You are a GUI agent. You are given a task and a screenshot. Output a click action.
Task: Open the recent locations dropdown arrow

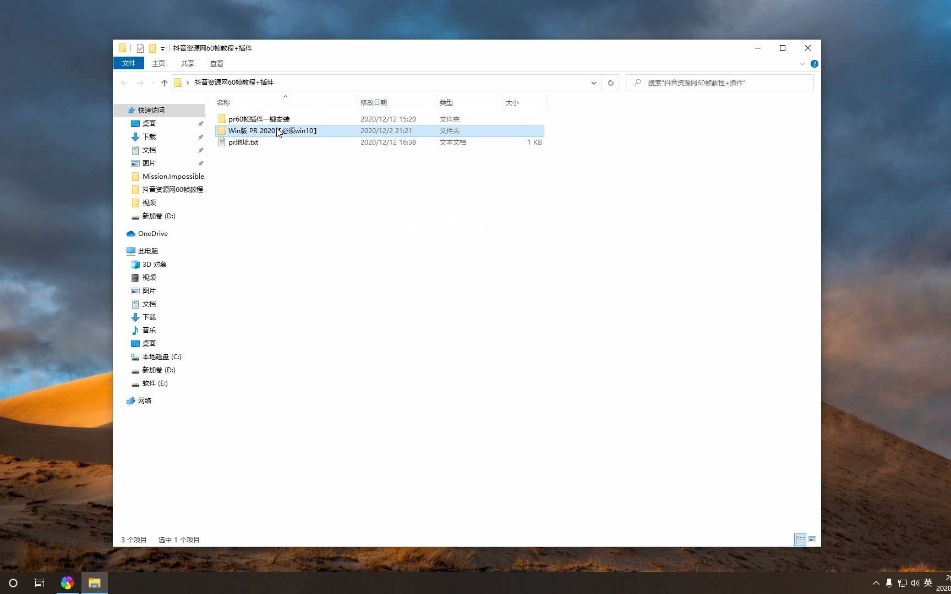[152, 83]
